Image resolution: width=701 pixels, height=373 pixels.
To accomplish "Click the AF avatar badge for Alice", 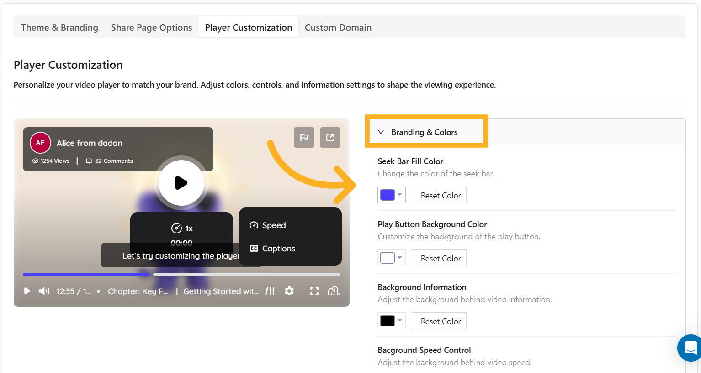I will tap(40, 142).
